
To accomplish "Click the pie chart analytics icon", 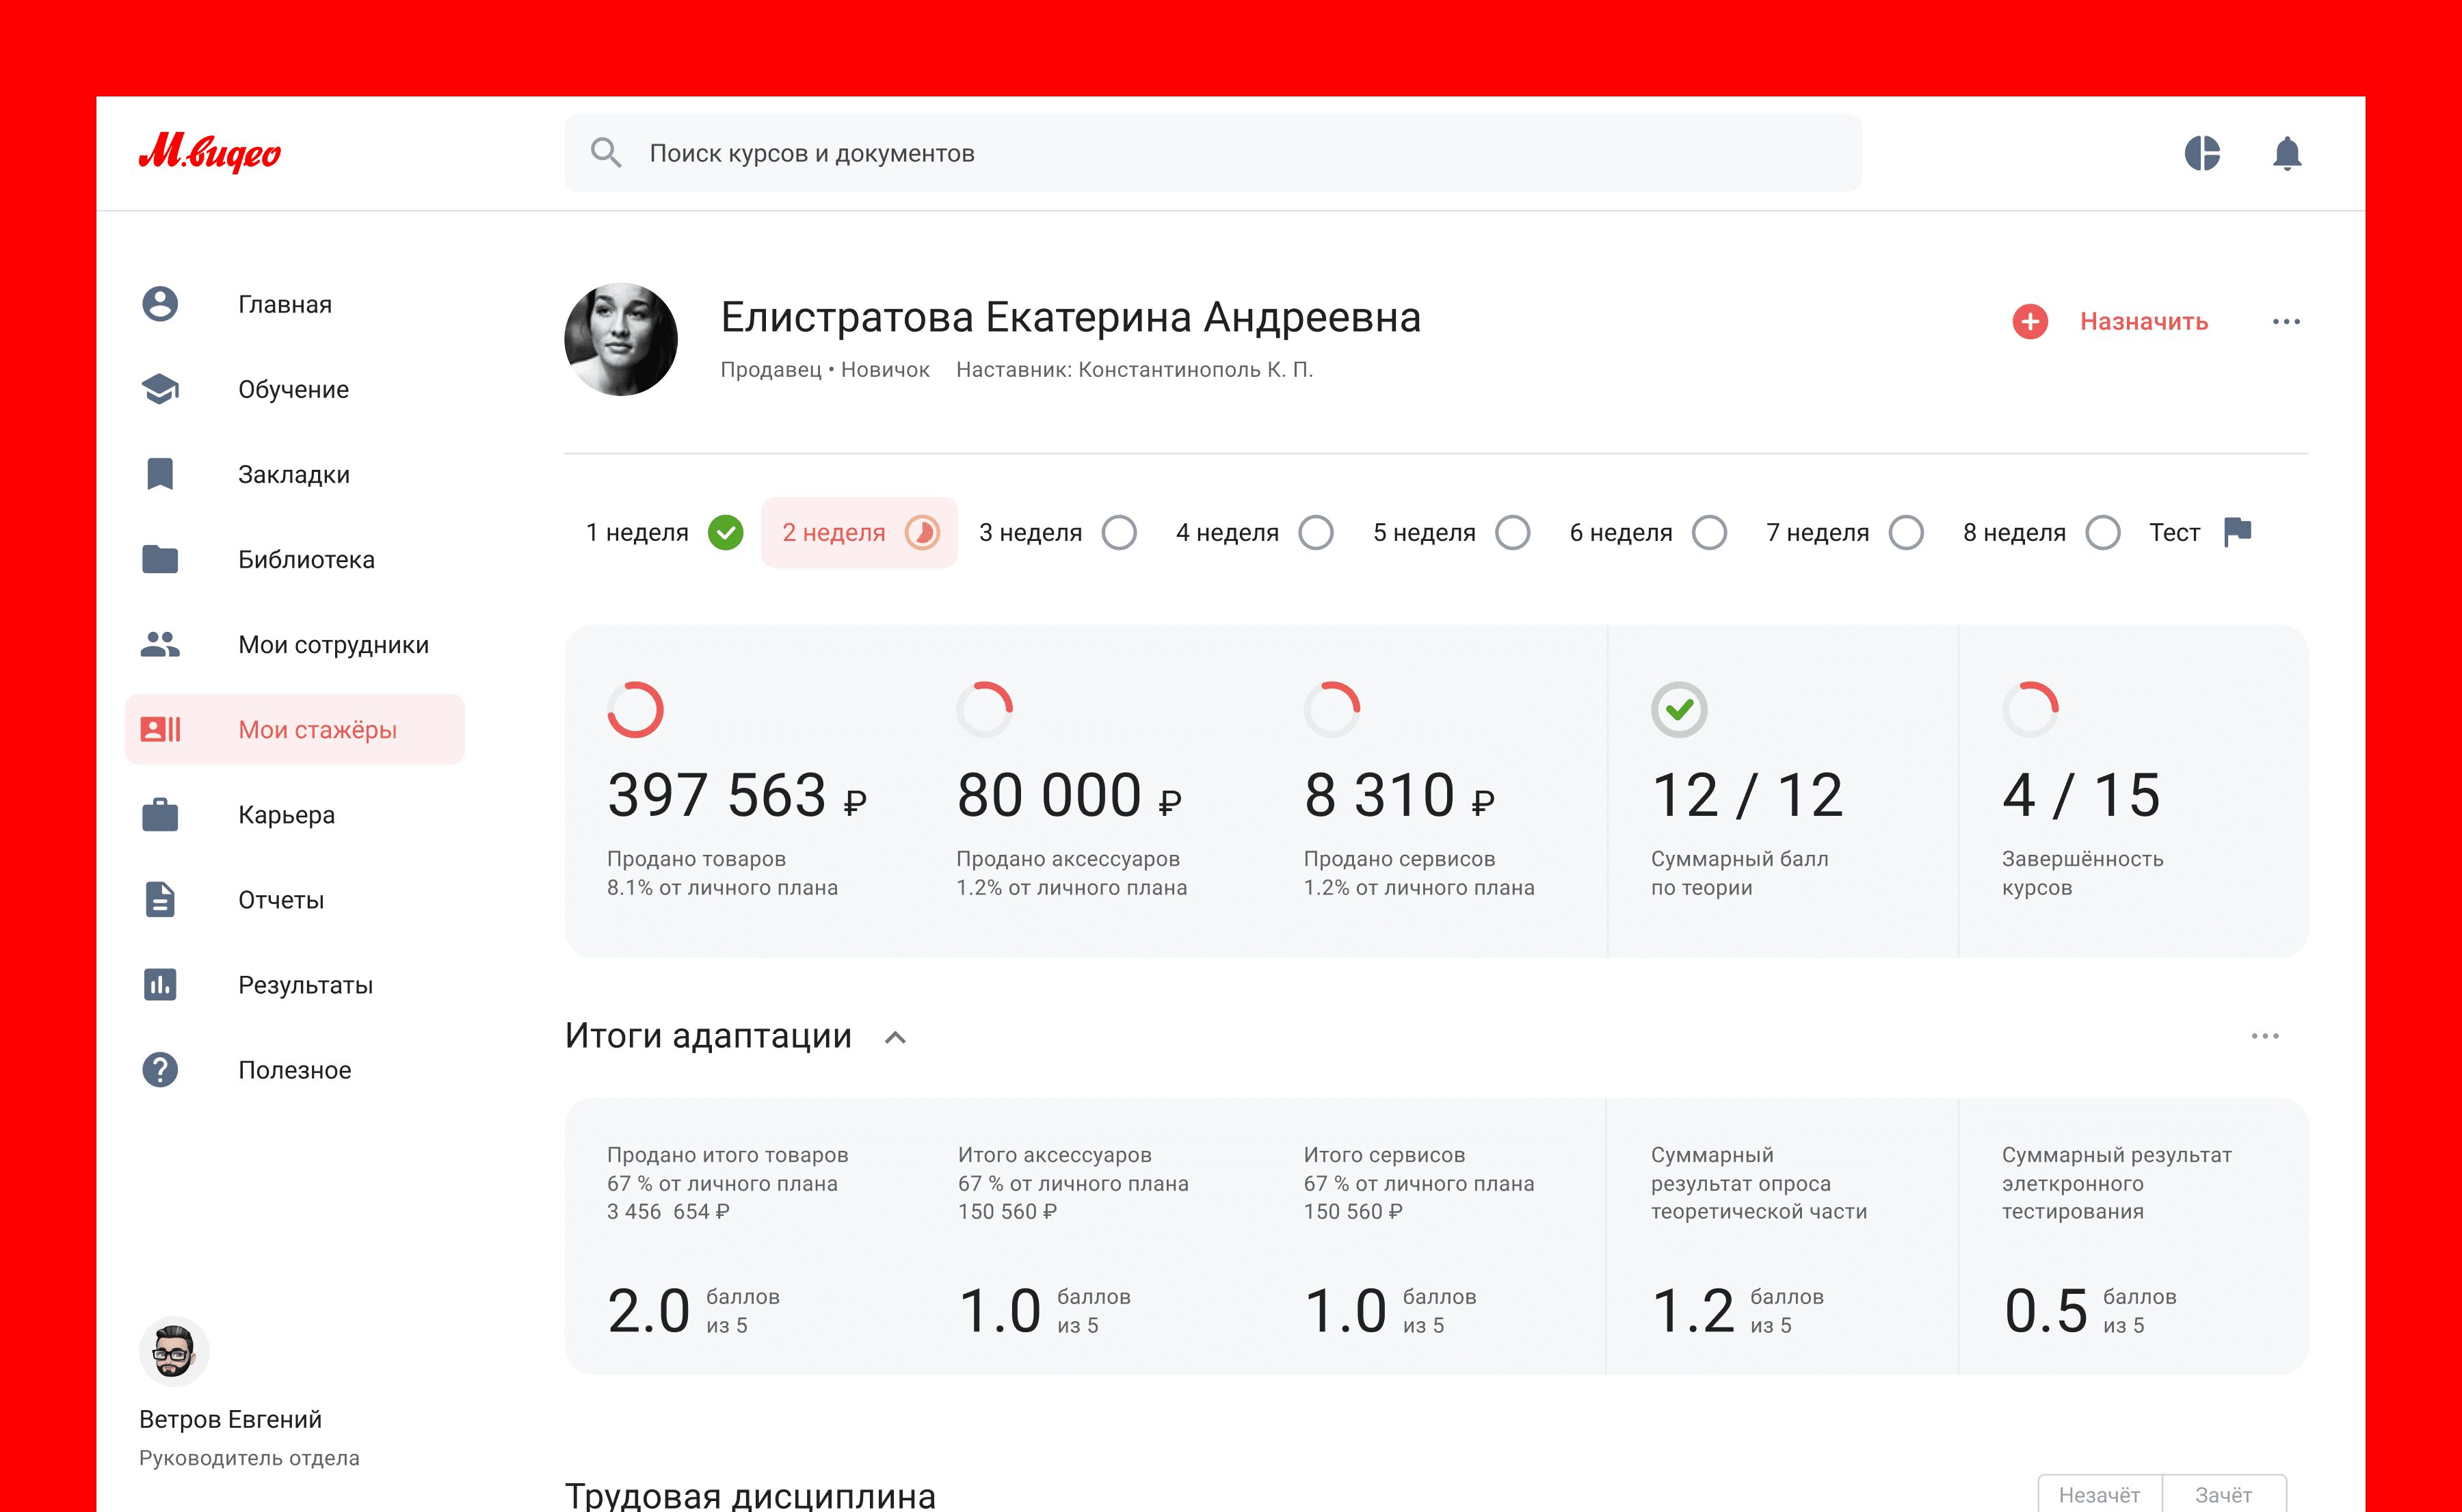I will 2201,153.
